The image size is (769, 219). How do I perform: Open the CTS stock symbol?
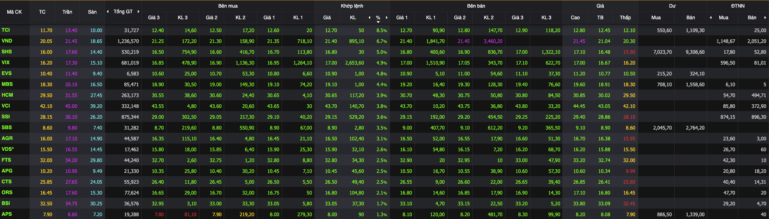point(6,182)
